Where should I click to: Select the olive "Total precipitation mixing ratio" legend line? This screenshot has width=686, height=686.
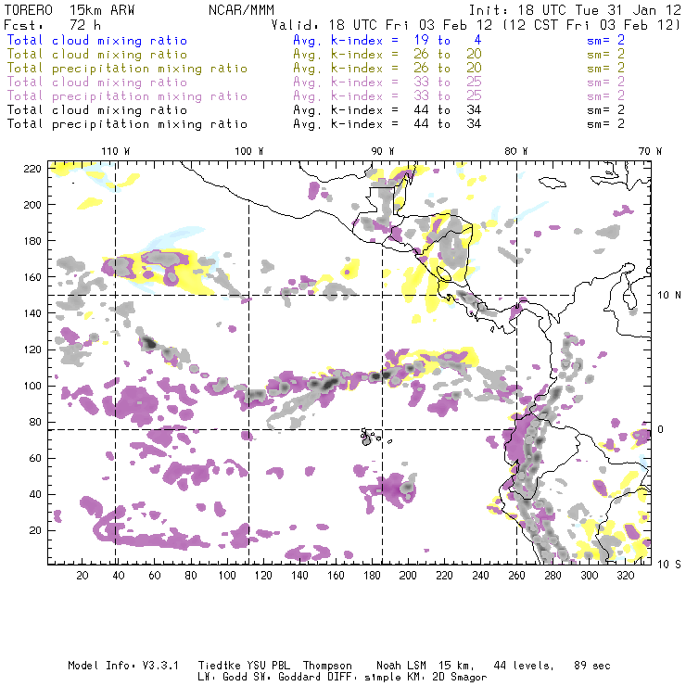click(127, 69)
